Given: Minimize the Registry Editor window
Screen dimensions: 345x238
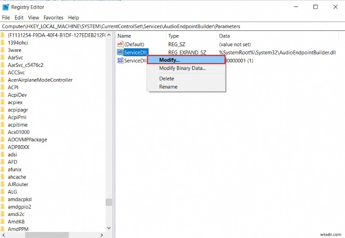Looking at the screenshot, I should [296, 7].
